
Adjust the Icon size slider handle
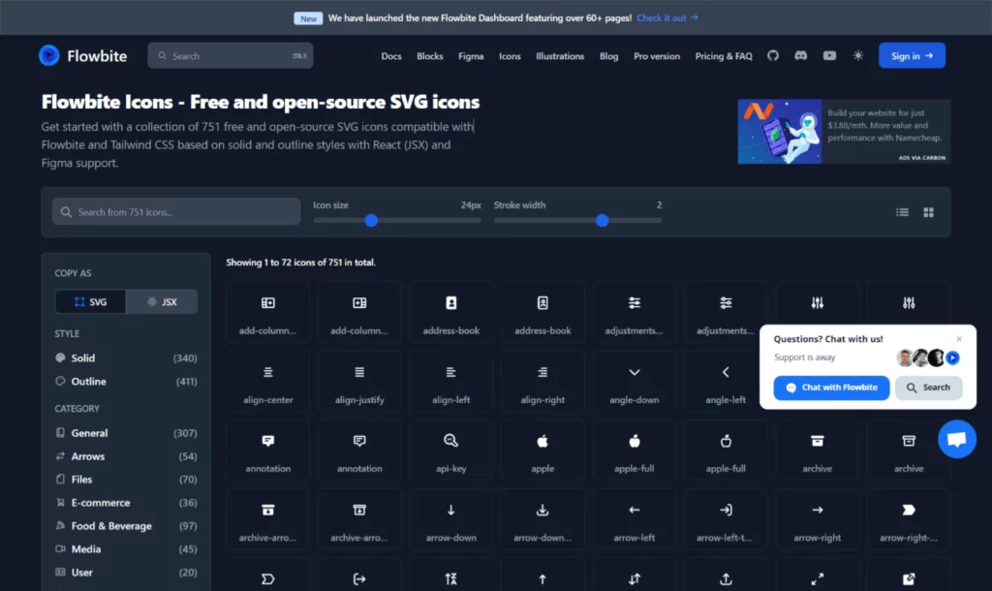pyautogui.click(x=371, y=220)
